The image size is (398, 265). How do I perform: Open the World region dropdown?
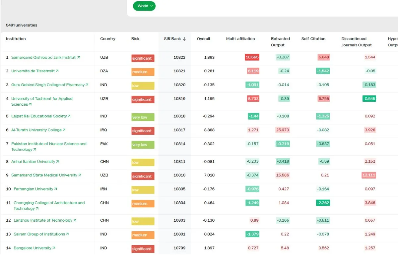coord(144,6)
